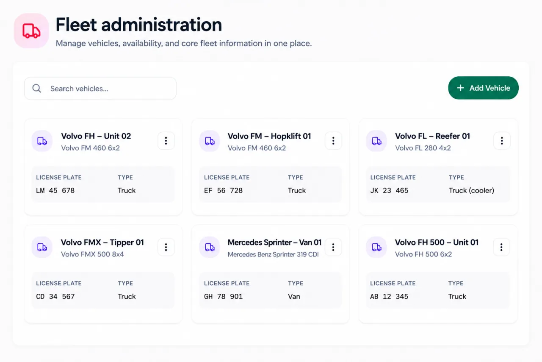Screen dimensions: 542x362
Task: Select the Volvo FH 500 – Unit 01 title
Action: [x=437, y=242]
